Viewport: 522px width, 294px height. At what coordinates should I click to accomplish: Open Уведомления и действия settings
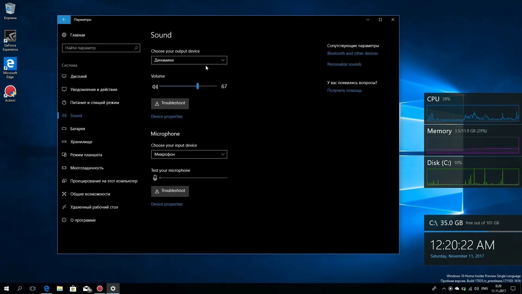click(x=94, y=89)
